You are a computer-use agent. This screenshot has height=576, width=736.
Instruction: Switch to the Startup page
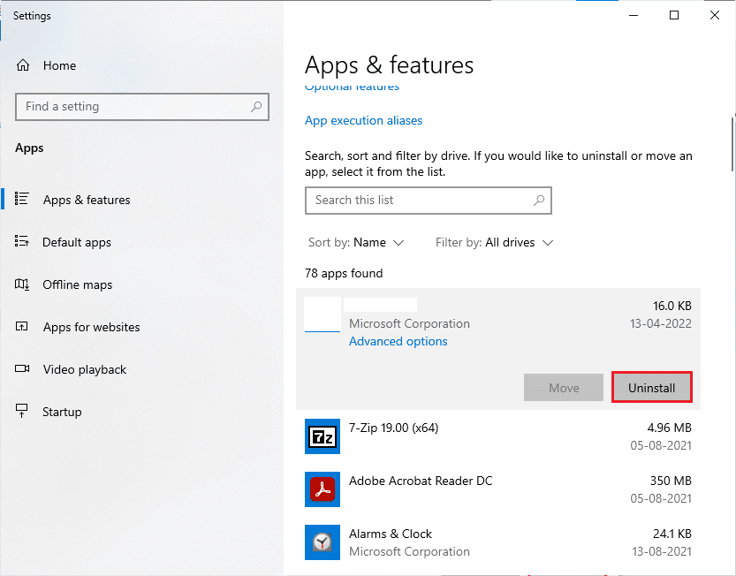[61, 412]
